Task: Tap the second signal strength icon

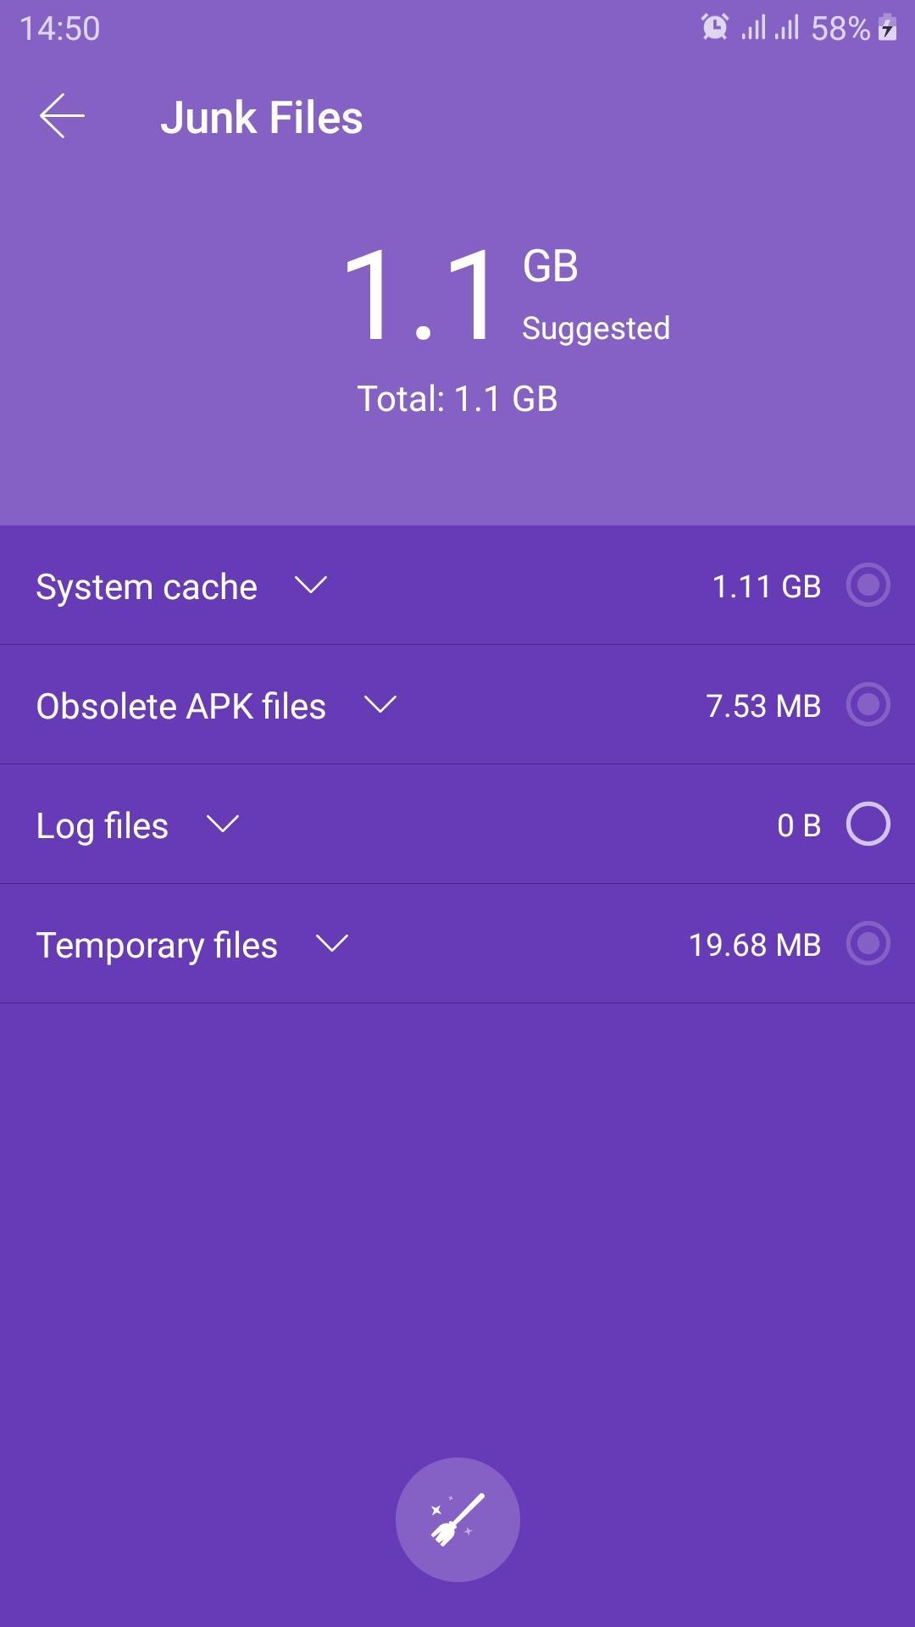Action: click(787, 27)
